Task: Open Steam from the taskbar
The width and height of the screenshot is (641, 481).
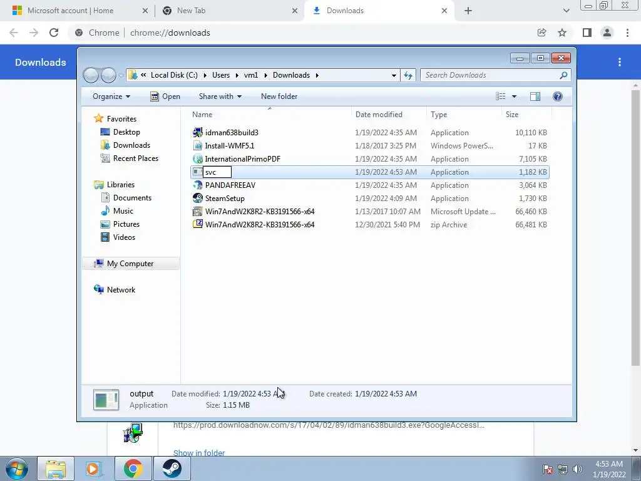Action: pos(172,468)
